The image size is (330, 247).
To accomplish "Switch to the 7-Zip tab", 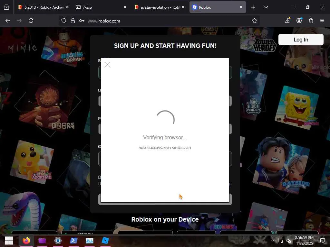I will pyautogui.click(x=101, y=7).
